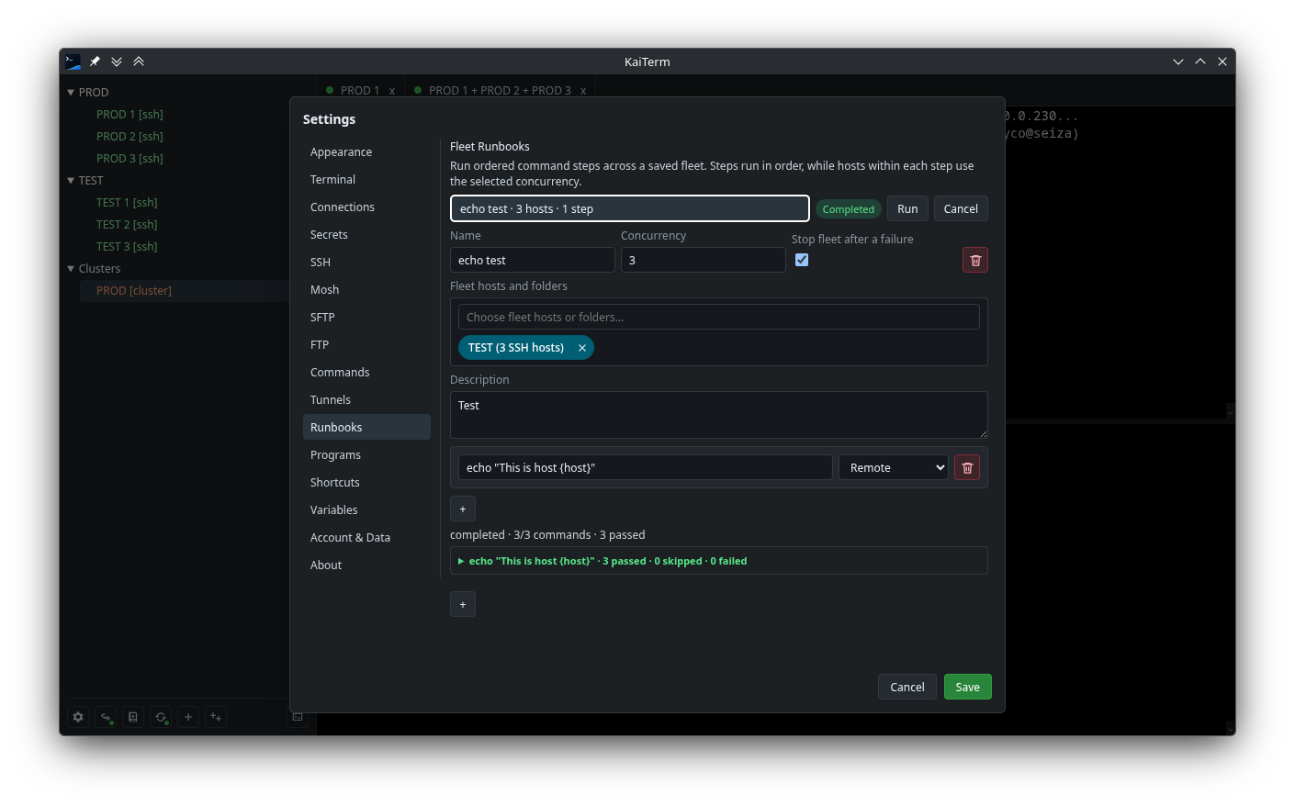Open the Terminal settings section
The image size is (1295, 806).
click(366, 180)
